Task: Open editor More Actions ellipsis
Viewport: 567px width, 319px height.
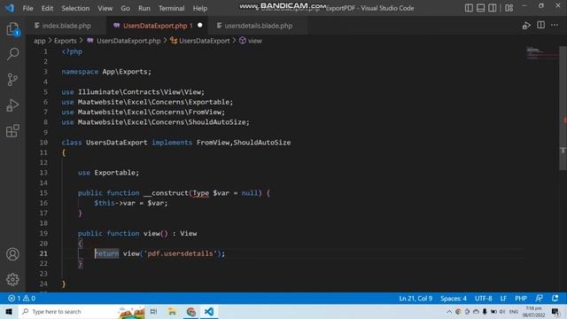Action: [555, 26]
